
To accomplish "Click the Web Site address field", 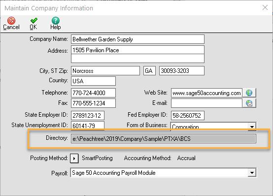I will pos(206,93).
